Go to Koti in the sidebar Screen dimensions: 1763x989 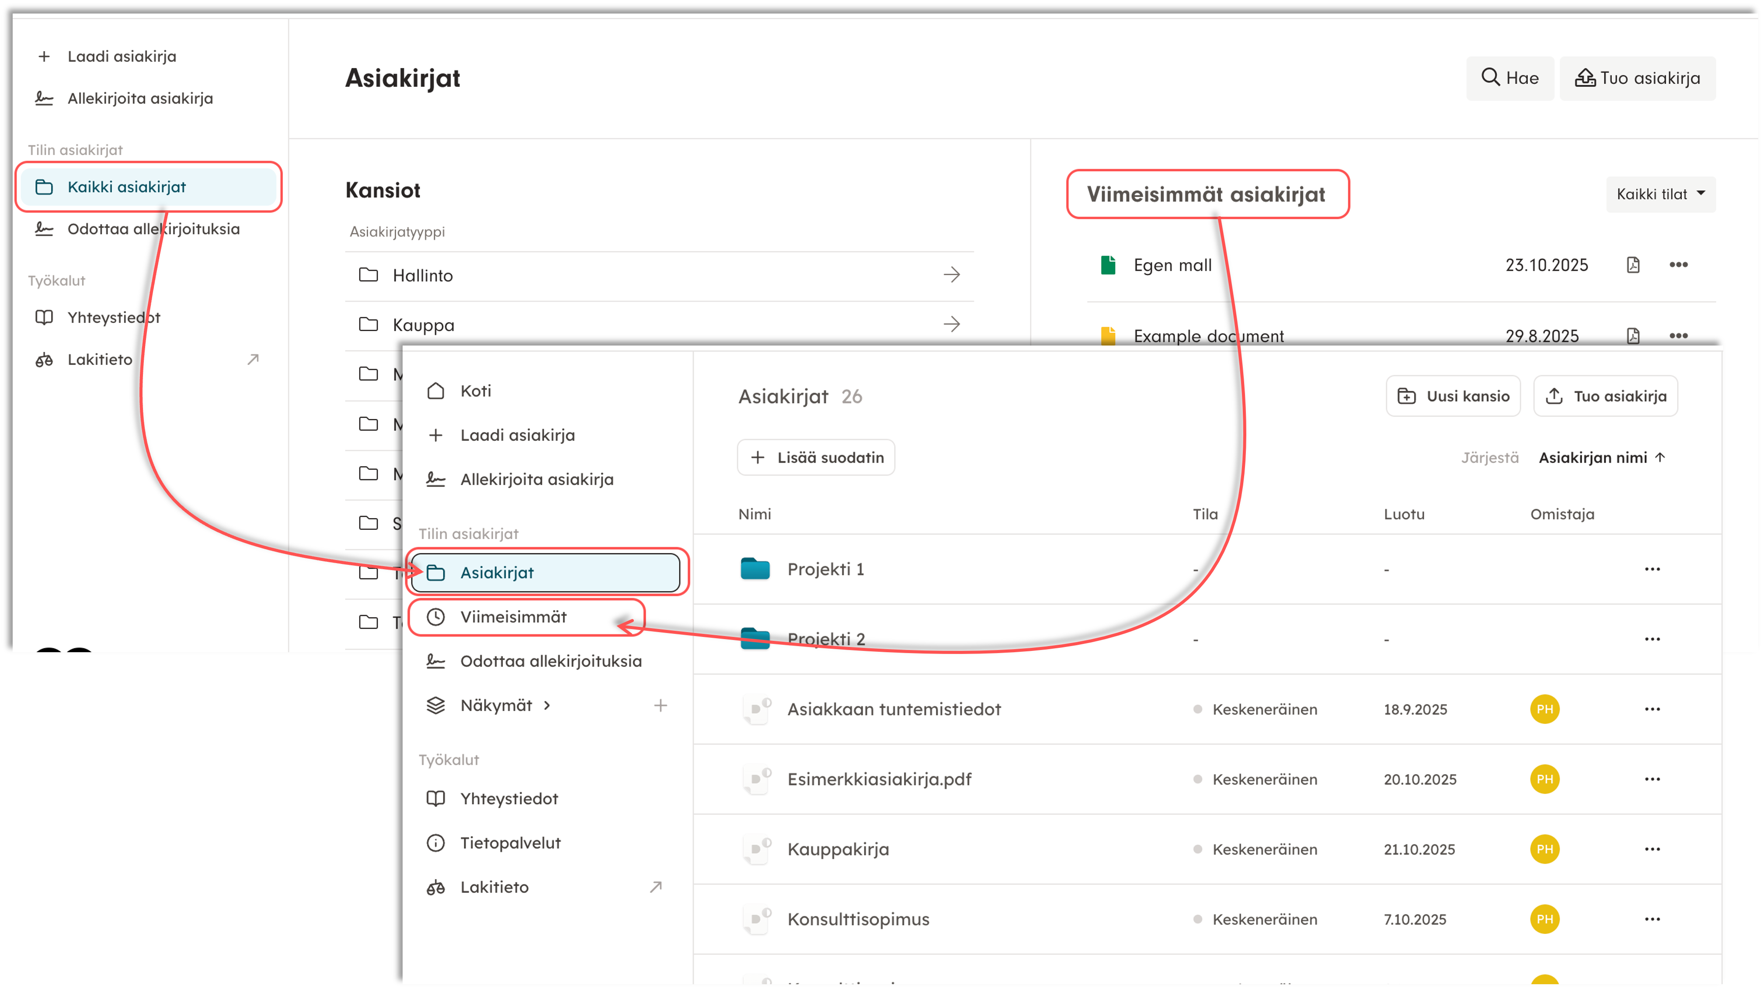point(476,391)
